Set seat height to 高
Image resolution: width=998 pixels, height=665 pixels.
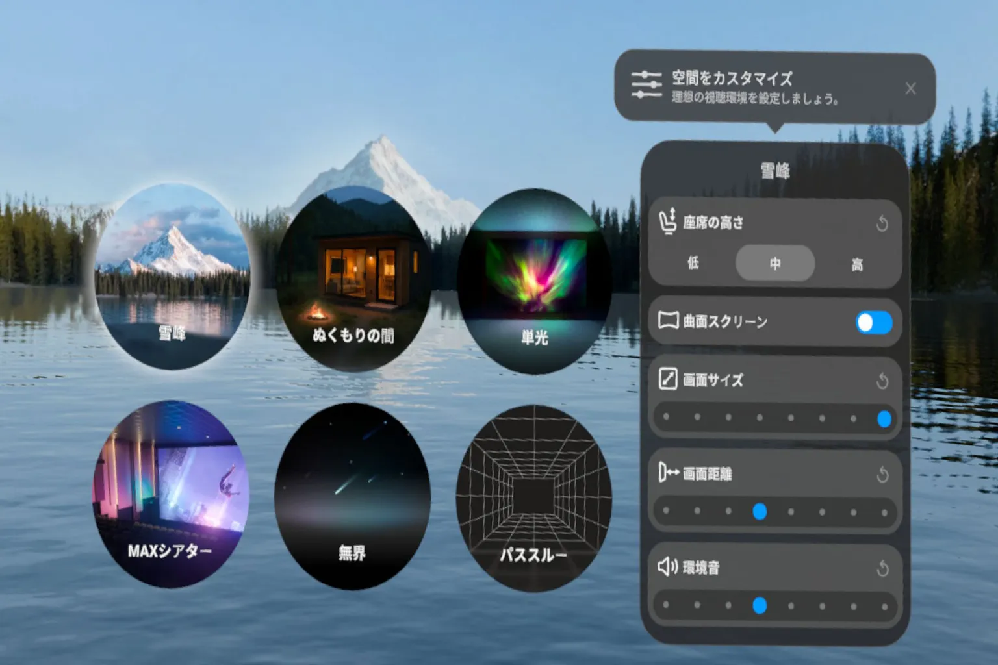click(x=857, y=264)
